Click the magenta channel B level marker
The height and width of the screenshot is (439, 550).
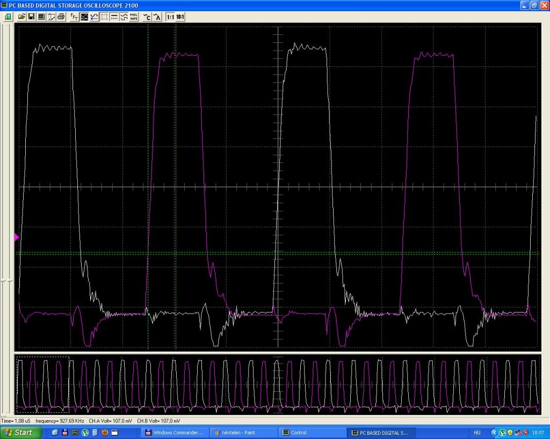(16, 237)
